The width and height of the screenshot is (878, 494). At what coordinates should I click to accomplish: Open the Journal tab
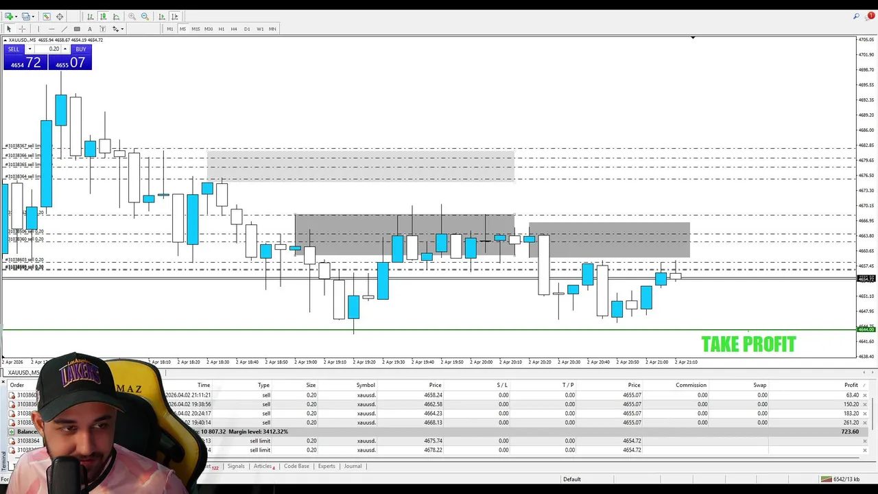[x=353, y=467]
